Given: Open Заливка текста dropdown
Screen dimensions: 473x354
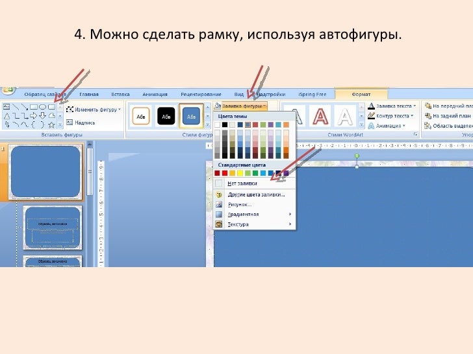Looking at the screenshot, I should pyautogui.click(x=392, y=106).
